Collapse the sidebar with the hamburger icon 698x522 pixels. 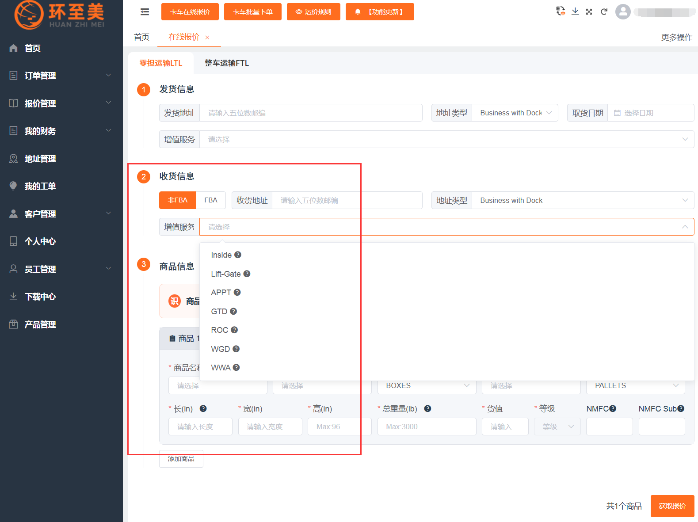click(x=145, y=12)
